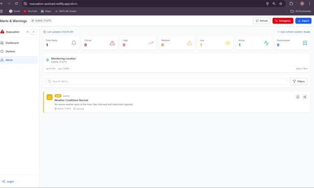314x188 pixels.
Task: Go back in the browser
Action: (x=2, y=3)
